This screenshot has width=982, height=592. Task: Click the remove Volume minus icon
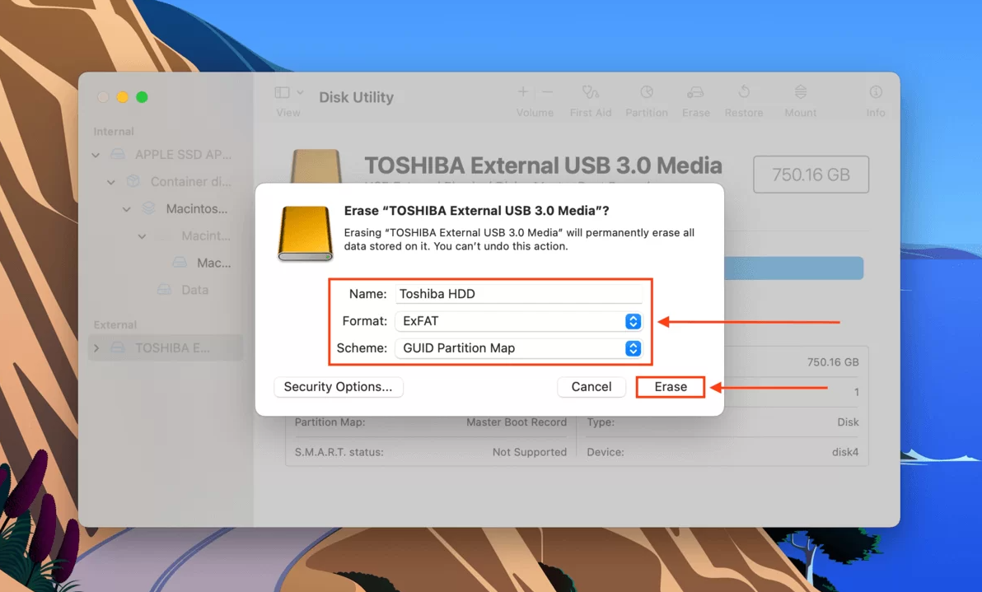point(547,92)
